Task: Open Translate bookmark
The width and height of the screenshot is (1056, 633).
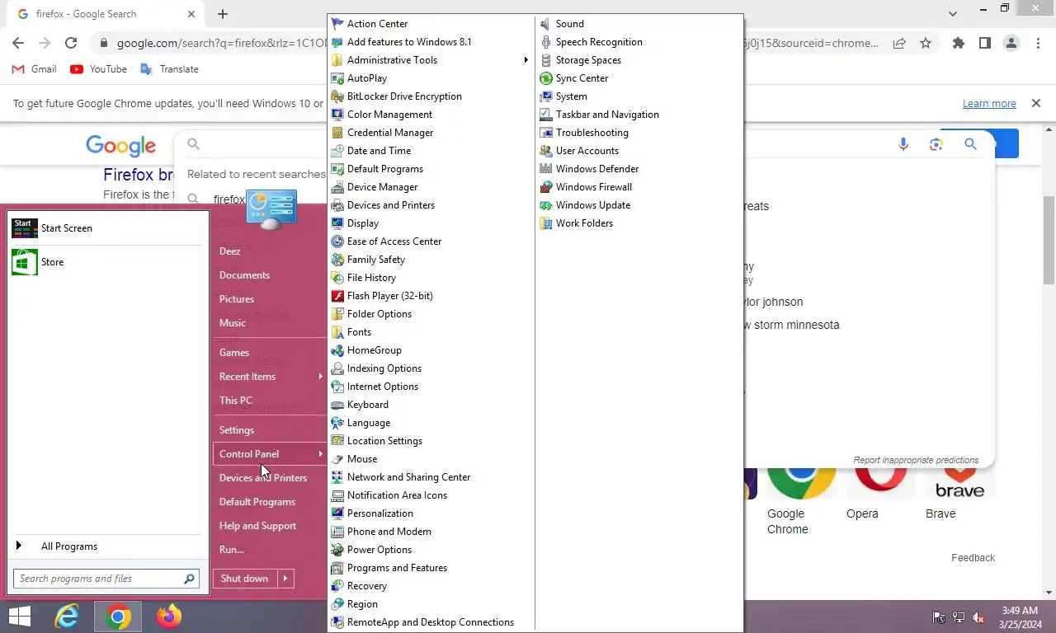Action: pos(170,69)
